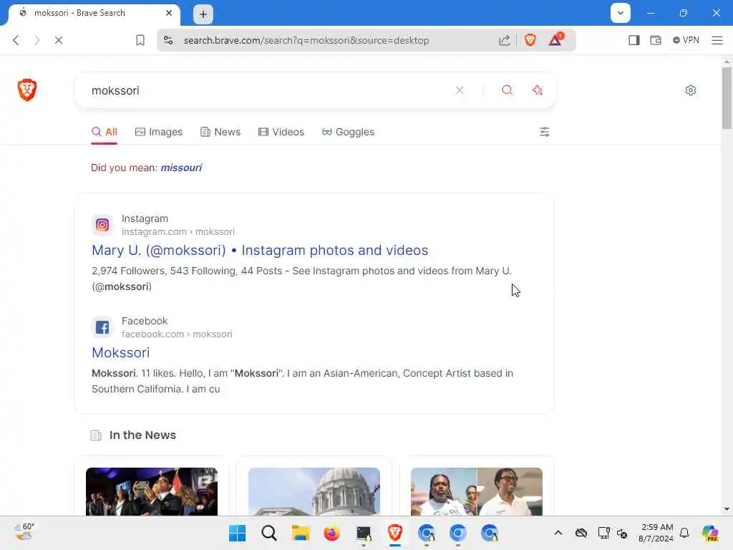Open the weather widget showing 60°
This screenshot has height=550, width=733.
tap(24, 532)
